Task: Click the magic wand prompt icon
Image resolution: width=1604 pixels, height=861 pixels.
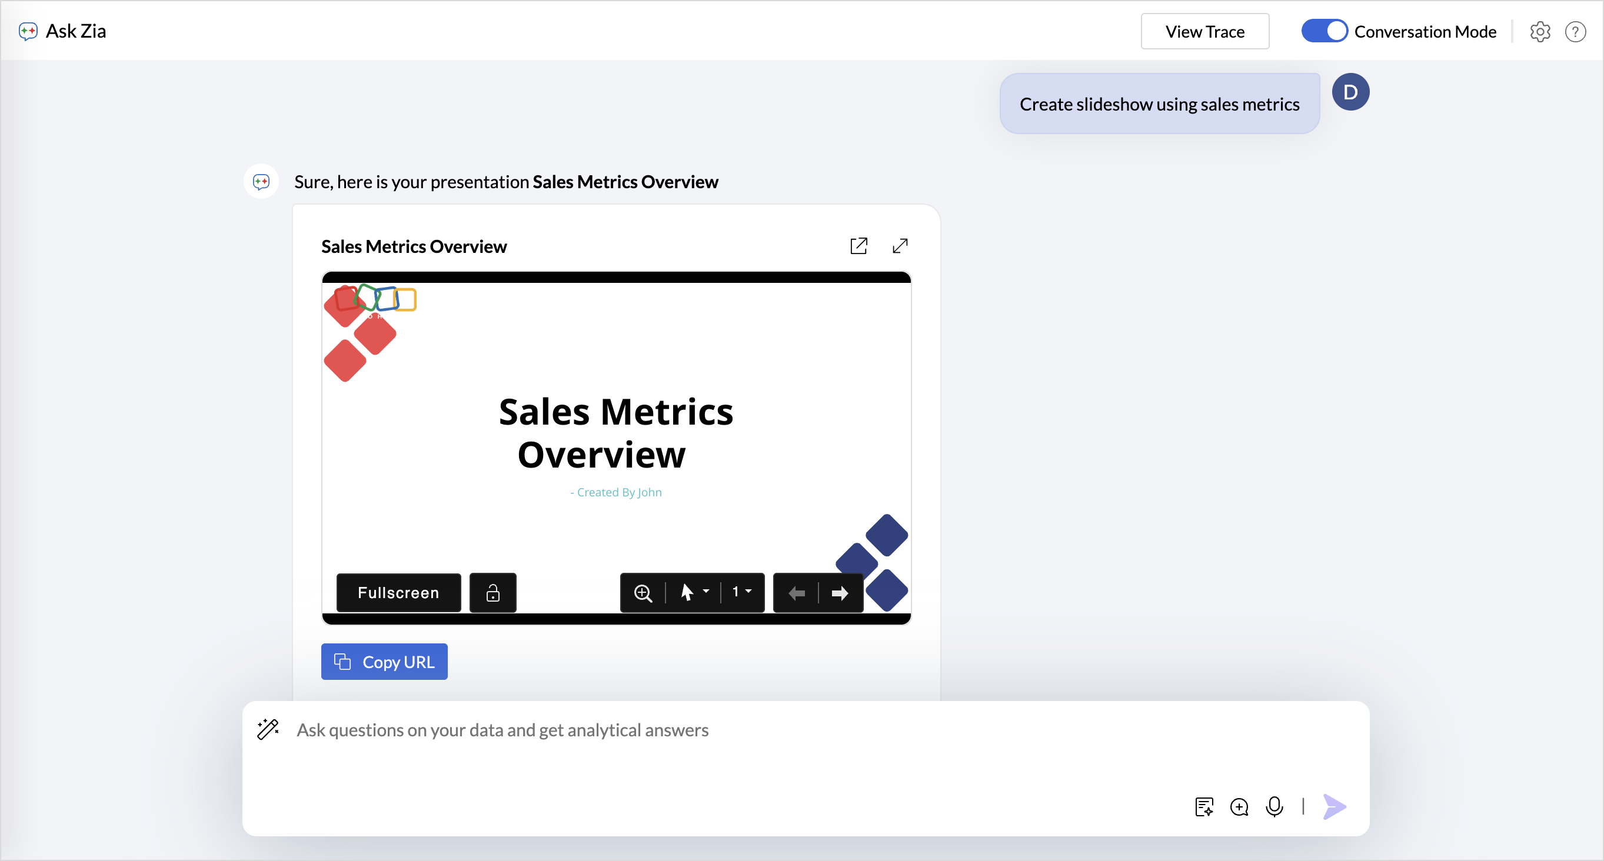Action: (268, 729)
